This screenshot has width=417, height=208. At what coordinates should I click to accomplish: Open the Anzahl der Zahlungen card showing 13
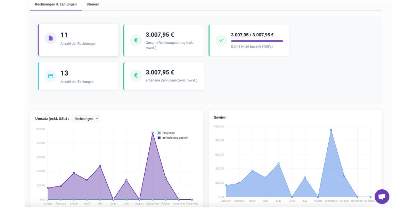[78, 75]
